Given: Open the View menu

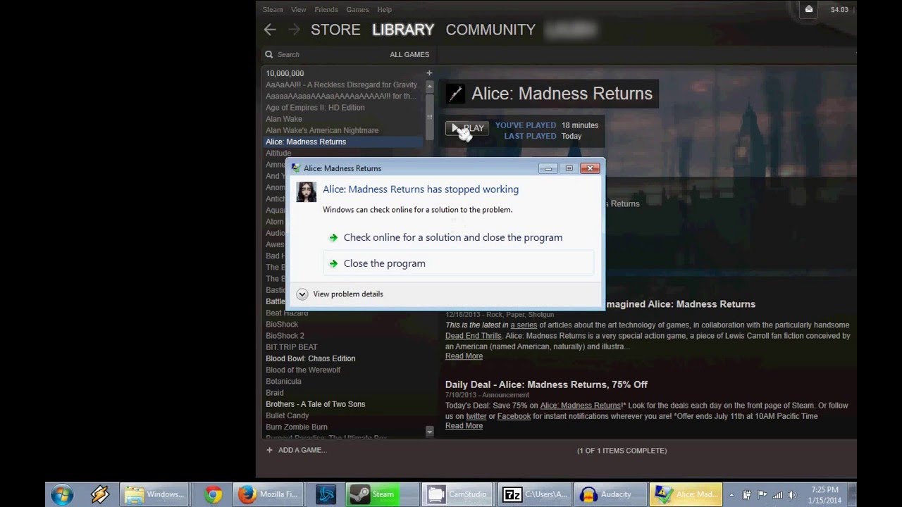Looking at the screenshot, I should click(299, 9).
